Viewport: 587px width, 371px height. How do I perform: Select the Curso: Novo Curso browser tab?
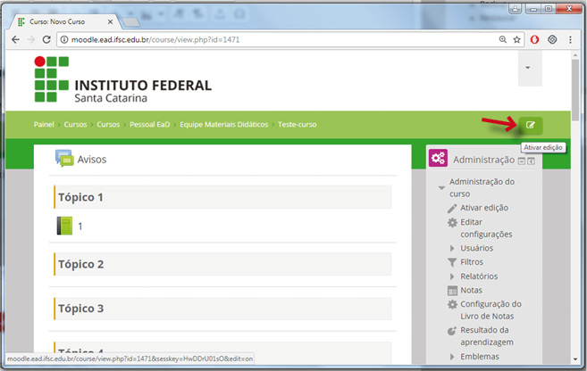tap(63, 21)
